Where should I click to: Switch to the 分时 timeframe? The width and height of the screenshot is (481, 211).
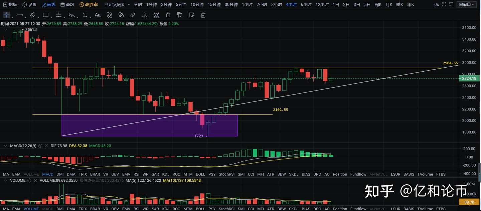(138, 5)
